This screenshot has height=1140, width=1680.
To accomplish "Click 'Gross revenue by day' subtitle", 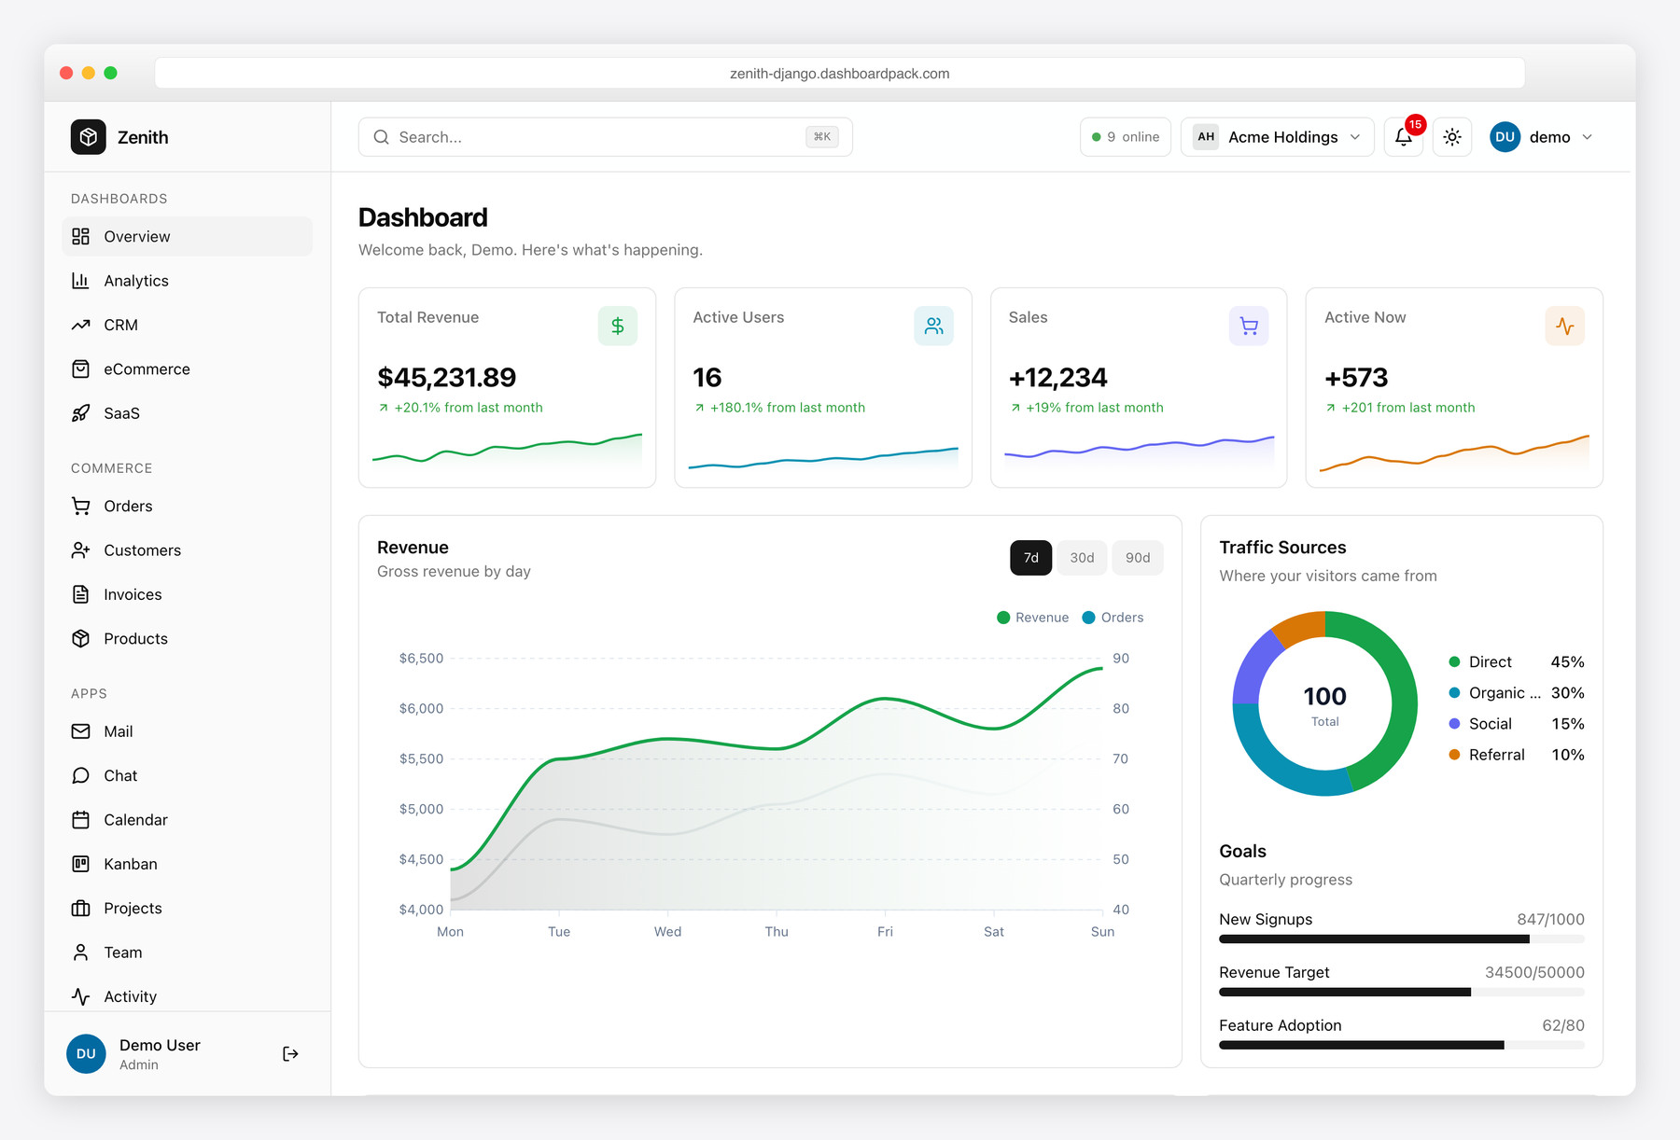I will (454, 572).
